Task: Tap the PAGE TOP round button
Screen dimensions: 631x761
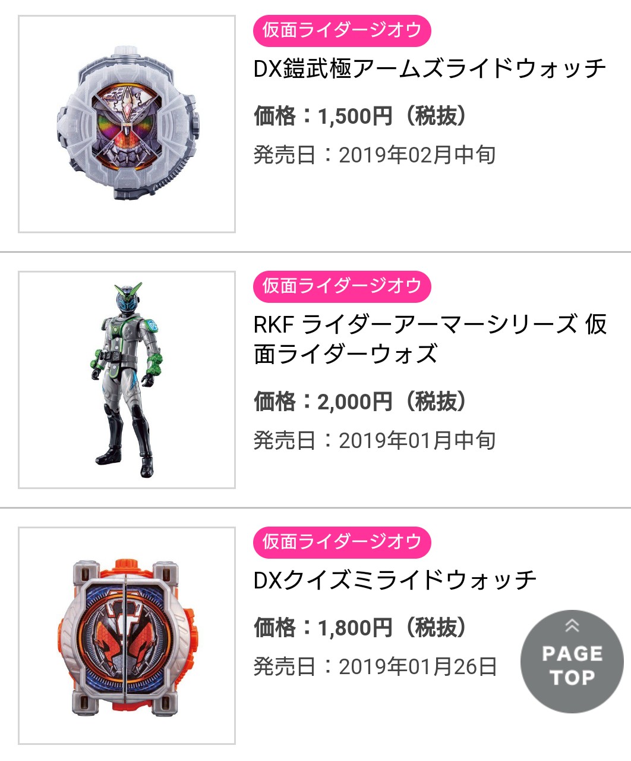Action: 572,662
